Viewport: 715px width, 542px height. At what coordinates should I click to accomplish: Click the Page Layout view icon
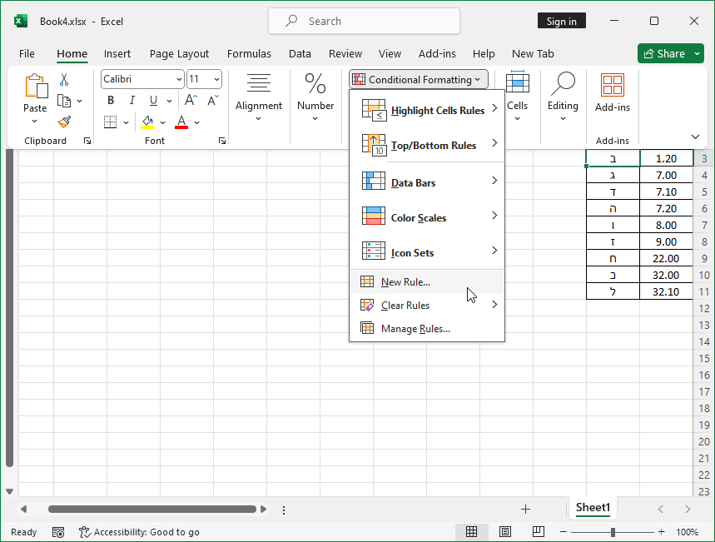tap(505, 532)
